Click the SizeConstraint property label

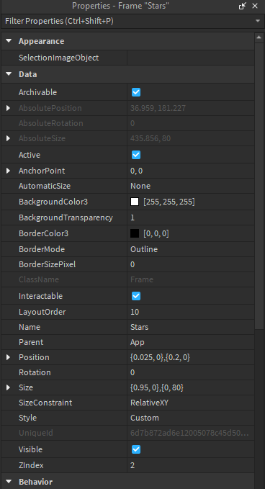pos(45,403)
